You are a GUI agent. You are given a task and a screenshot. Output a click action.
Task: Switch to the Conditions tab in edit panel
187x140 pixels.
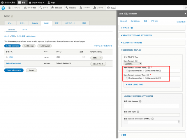pos(135,21)
